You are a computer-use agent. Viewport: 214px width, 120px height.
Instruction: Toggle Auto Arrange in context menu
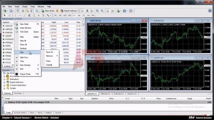(28, 65)
